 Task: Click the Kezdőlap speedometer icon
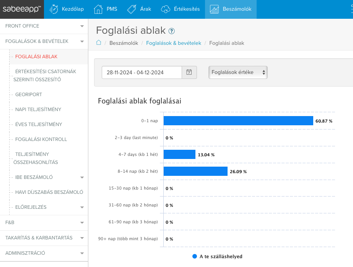pyautogui.click(x=54, y=9)
